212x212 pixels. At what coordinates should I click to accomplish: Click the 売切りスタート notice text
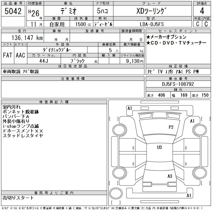pos(18,198)
